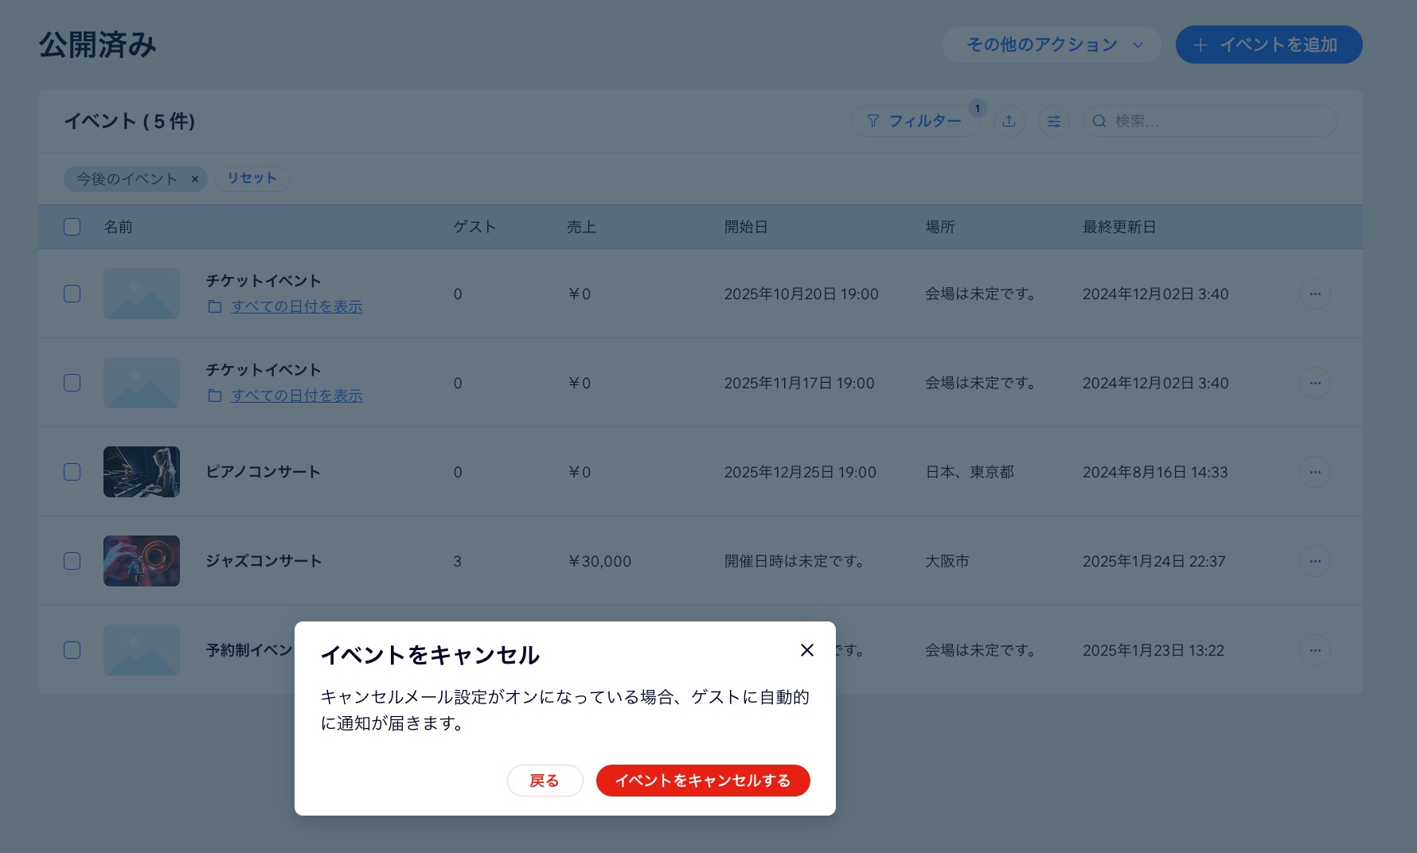
Task: Click the 売上 column header
Action: point(581,227)
